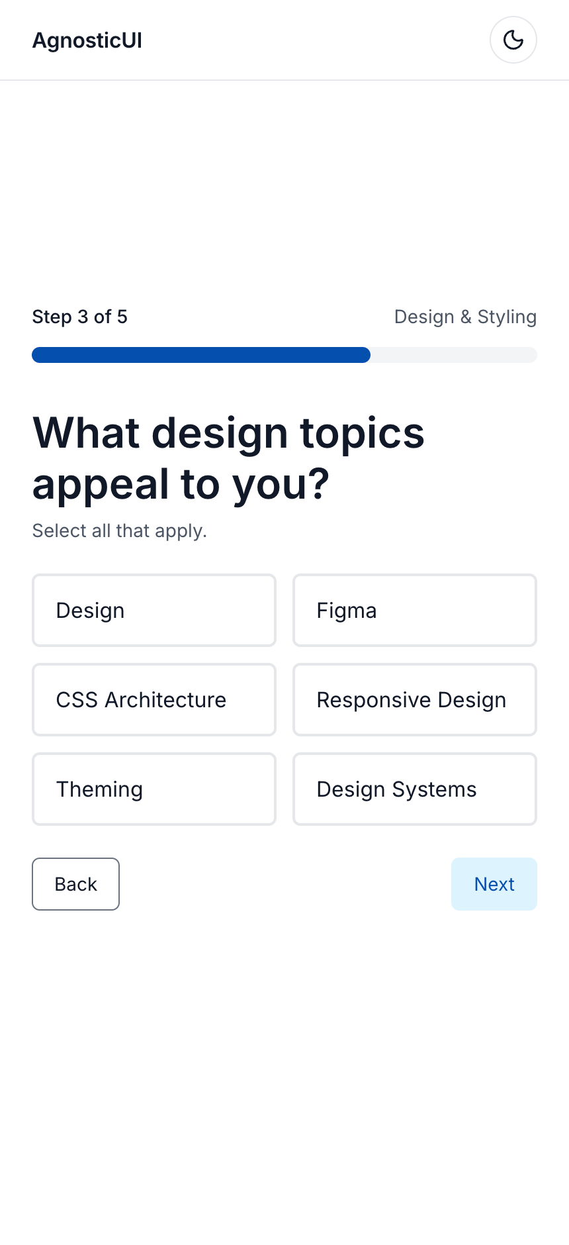Click the Step 3 of 5 label

(79, 317)
